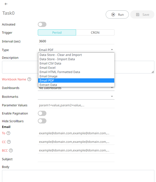Image resolution: width=156 pixels, height=182 pixels.
Task: Switch trigger to CRON
Action: [95, 32]
